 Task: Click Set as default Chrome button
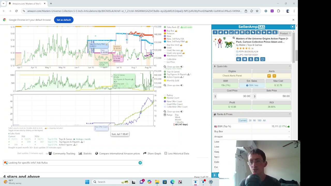click(64, 20)
